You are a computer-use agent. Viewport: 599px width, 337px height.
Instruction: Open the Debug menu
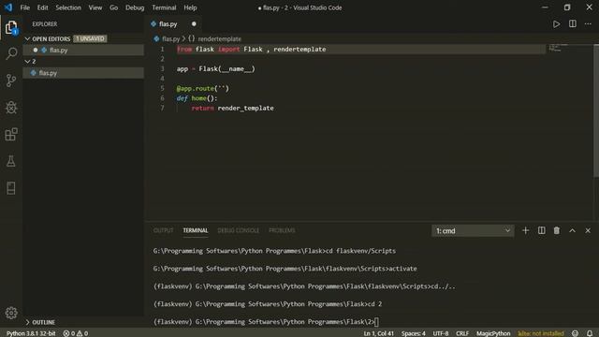click(135, 7)
